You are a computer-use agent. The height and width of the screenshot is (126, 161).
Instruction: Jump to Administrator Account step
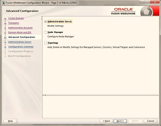point(20,28)
